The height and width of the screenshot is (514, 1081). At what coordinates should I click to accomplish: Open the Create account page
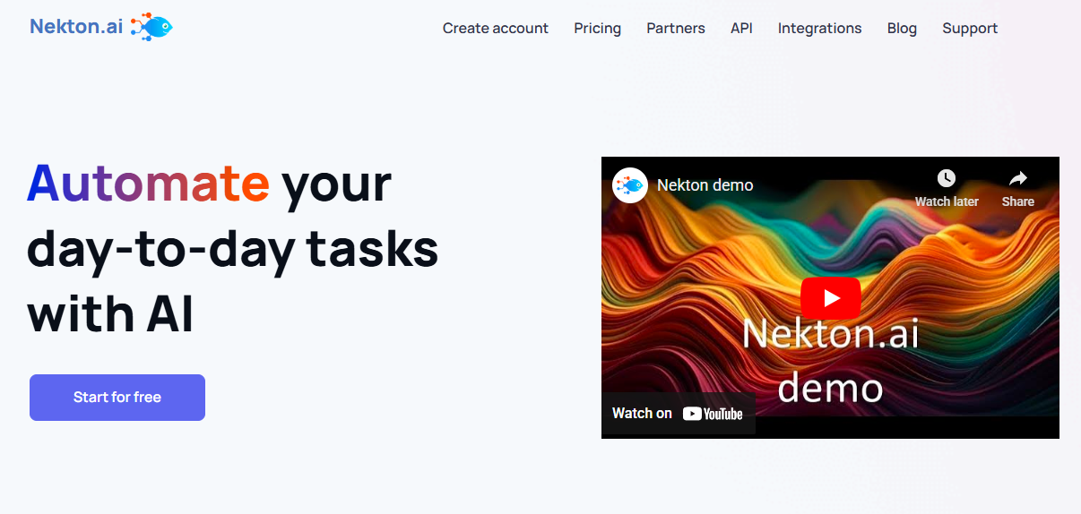(495, 29)
